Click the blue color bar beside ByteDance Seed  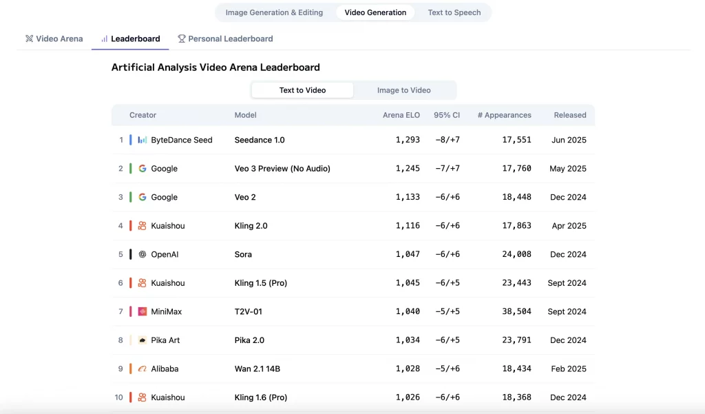(131, 140)
